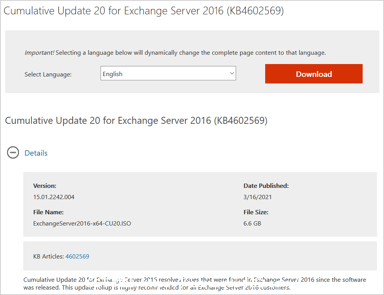Open KB article 4602569 link
The width and height of the screenshot is (384, 295).
point(77,256)
